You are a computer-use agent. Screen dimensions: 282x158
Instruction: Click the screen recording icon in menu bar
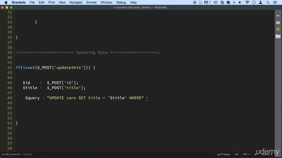tap(195, 2)
